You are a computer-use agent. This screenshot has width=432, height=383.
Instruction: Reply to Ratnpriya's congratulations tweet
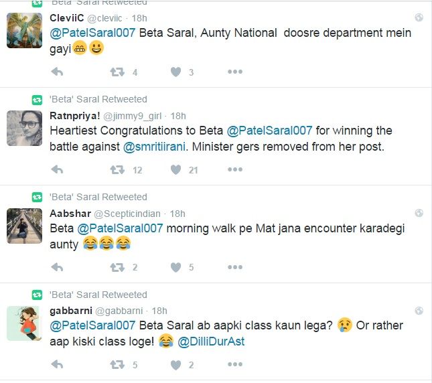[57, 170]
